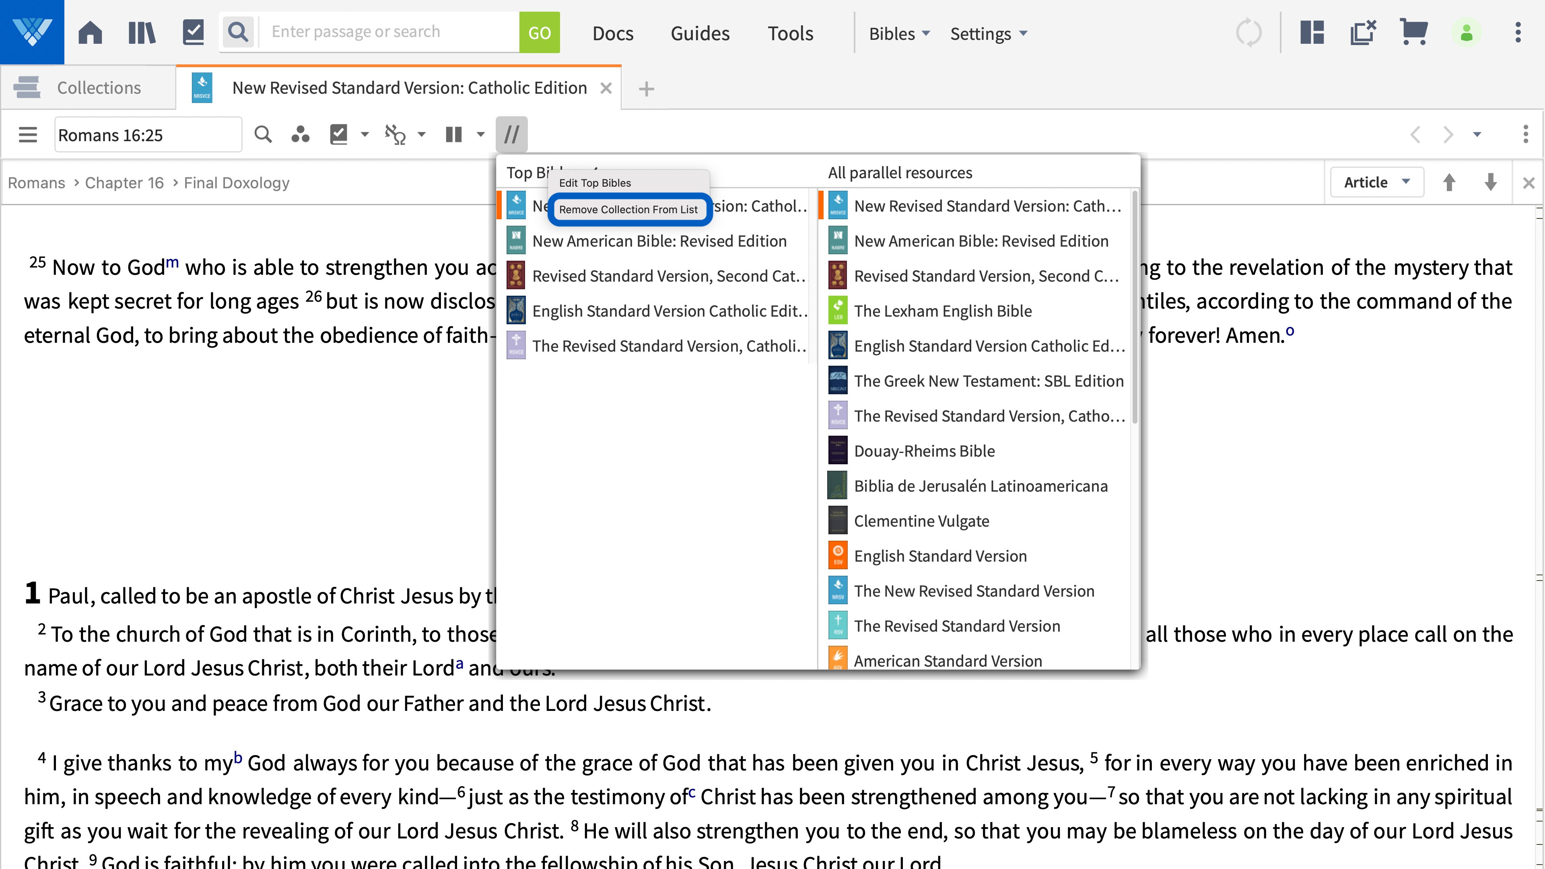Click the search magnifier beside passage box
The height and width of the screenshot is (869, 1545).
pos(238,32)
